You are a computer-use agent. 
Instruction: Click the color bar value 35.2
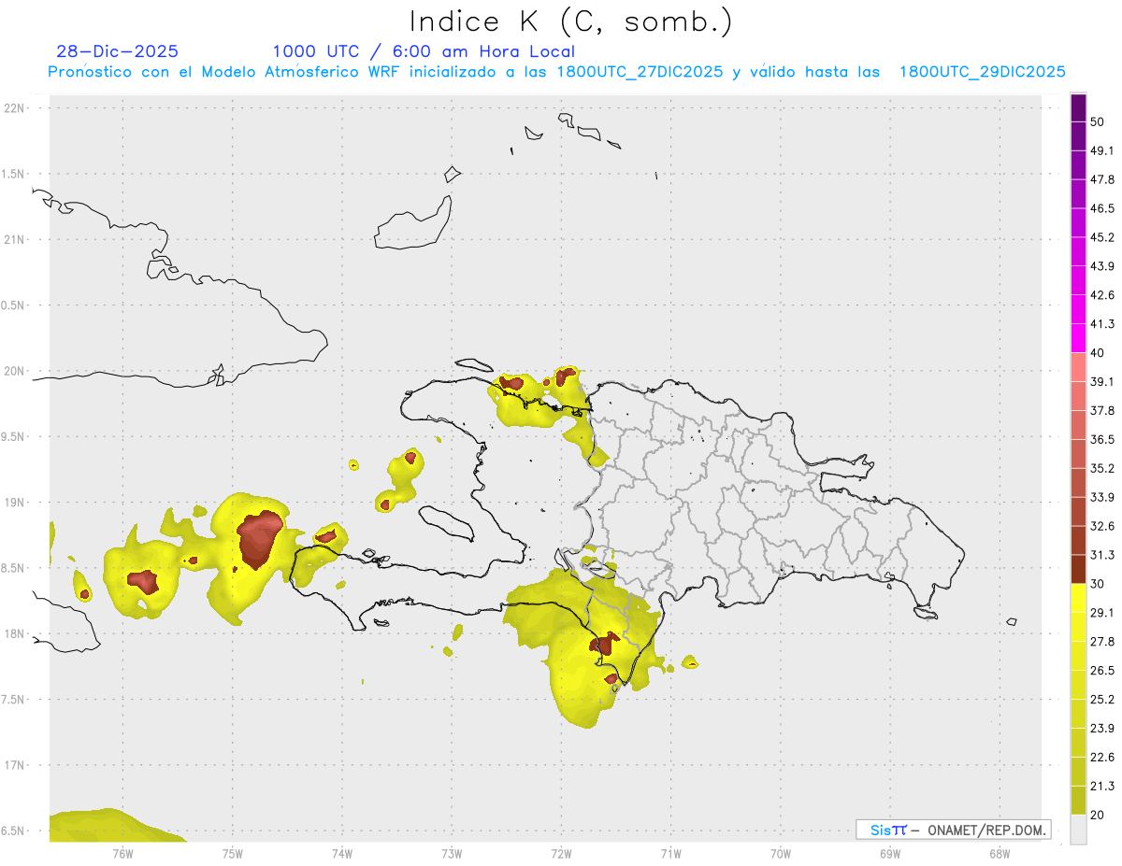coord(1102,468)
